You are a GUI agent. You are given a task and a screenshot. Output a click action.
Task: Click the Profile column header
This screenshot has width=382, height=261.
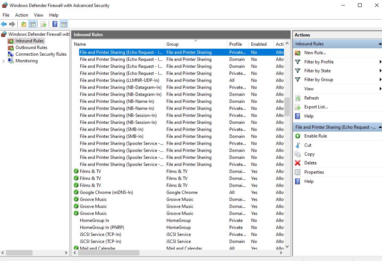coord(238,44)
